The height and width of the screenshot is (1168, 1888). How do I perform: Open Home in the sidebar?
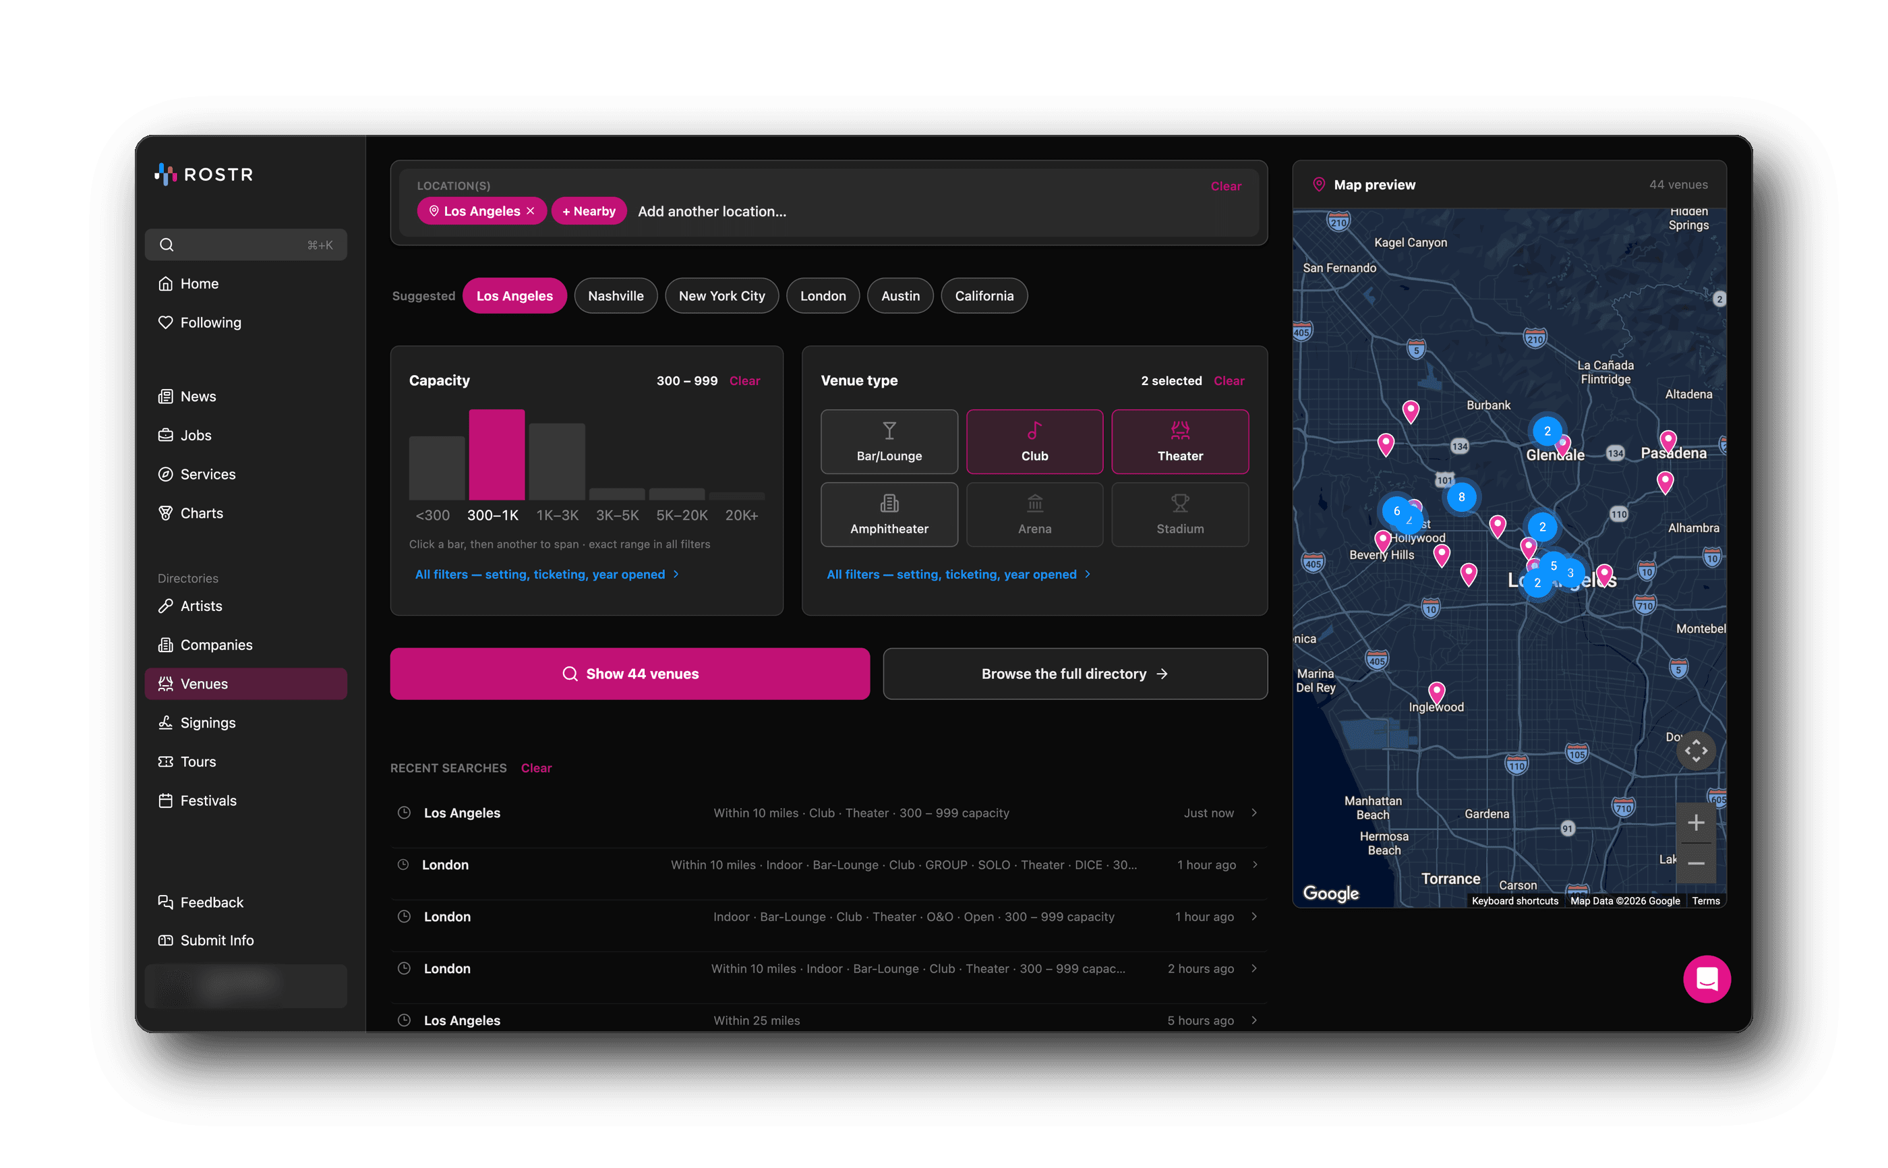pyautogui.click(x=245, y=283)
